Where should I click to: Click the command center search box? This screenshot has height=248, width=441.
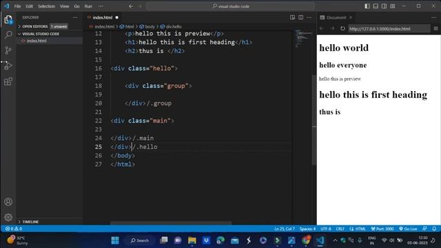[230, 6]
